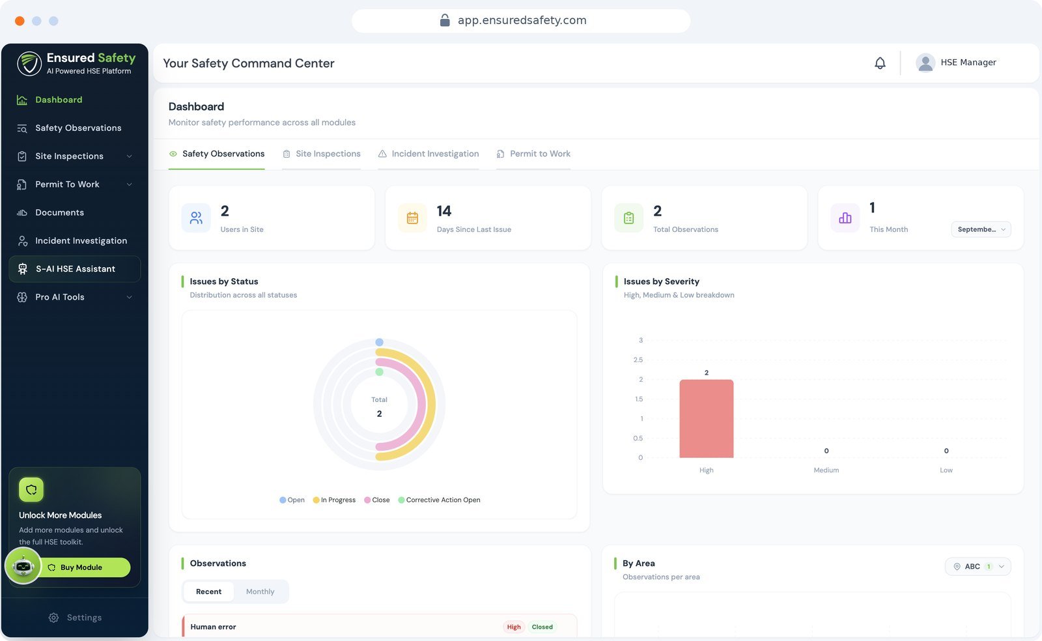Toggle the Close legend entry

click(x=377, y=500)
